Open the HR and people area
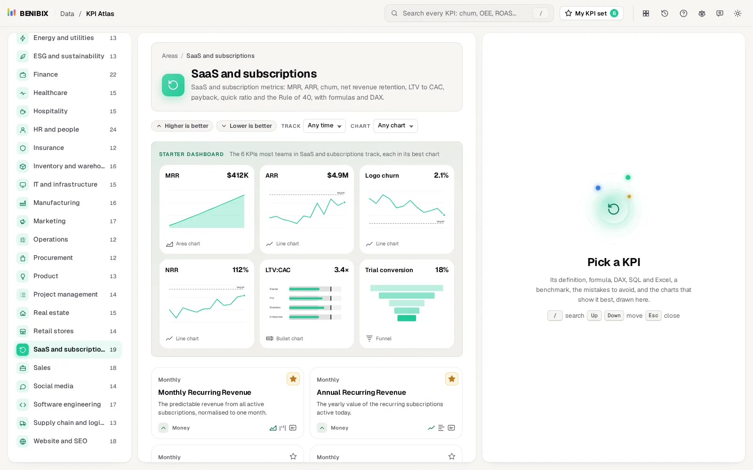 click(x=68, y=130)
